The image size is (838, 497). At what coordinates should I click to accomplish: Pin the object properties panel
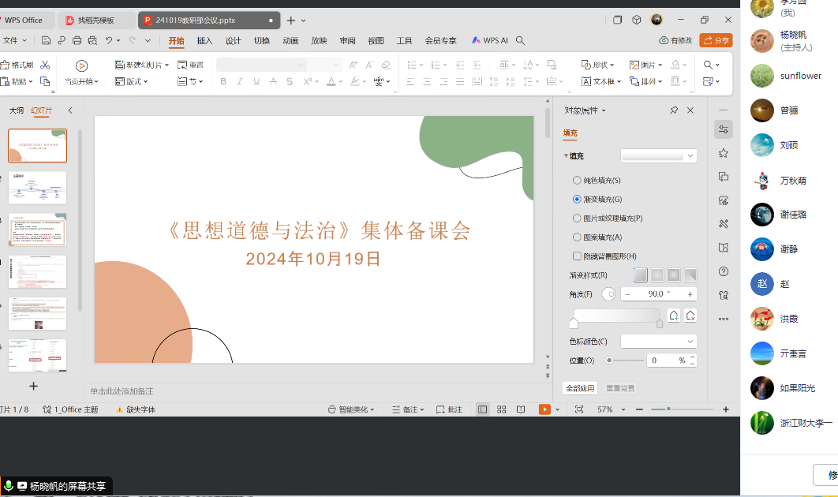click(674, 110)
